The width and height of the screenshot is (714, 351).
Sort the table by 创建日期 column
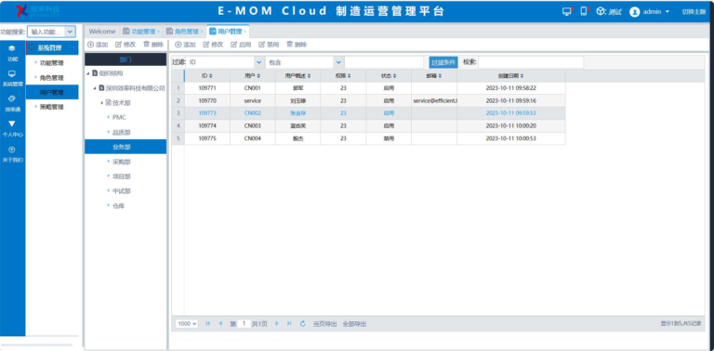tap(511, 75)
